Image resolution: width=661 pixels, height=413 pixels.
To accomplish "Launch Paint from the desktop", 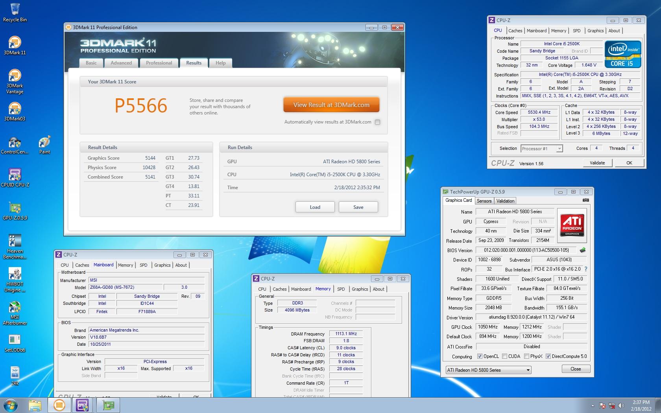I will coord(44,144).
